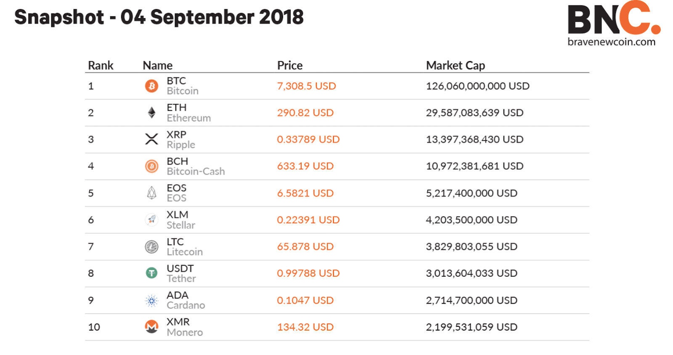Click the Tether green icon
Screen dimensions: 673x355
click(151, 273)
